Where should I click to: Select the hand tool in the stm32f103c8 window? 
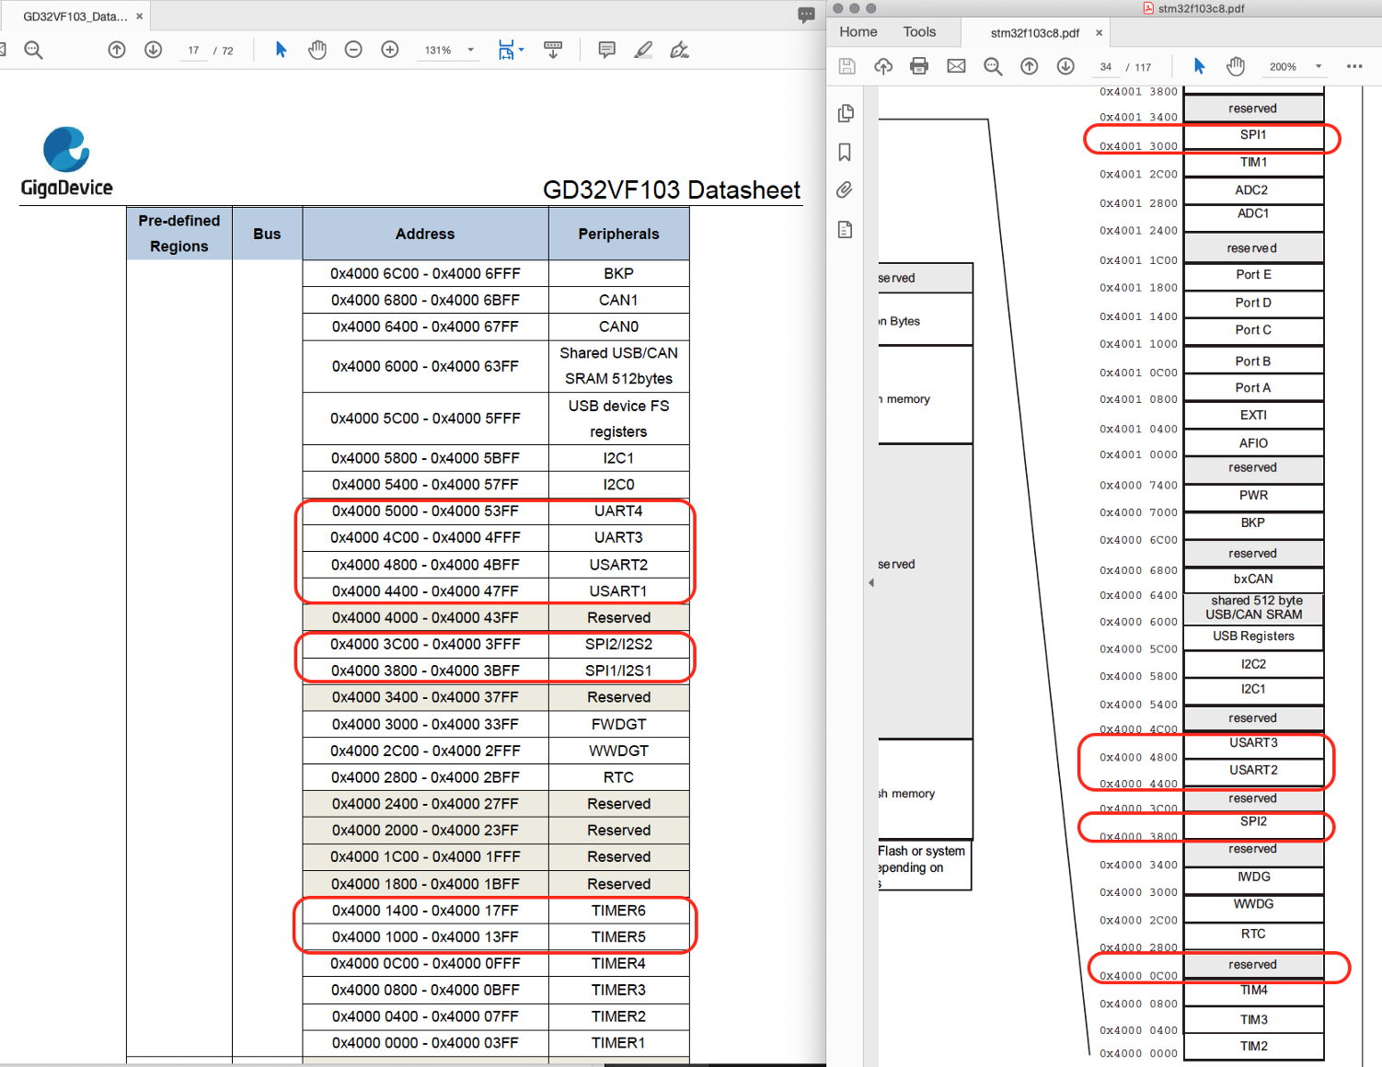coord(1236,66)
